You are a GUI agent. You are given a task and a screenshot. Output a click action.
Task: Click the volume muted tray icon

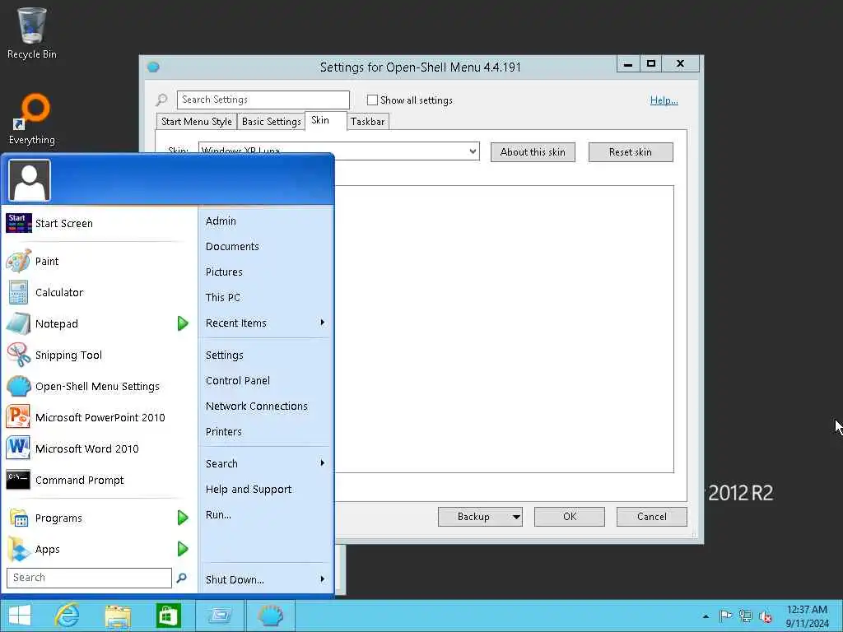[766, 616]
